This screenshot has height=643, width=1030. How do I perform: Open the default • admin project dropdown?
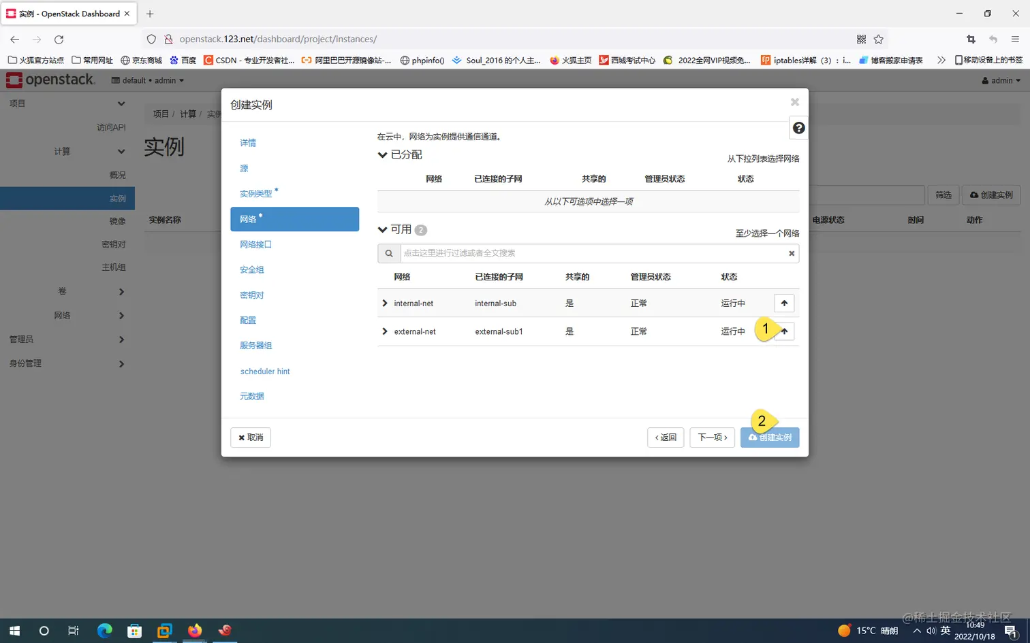pyautogui.click(x=148, y=80)
